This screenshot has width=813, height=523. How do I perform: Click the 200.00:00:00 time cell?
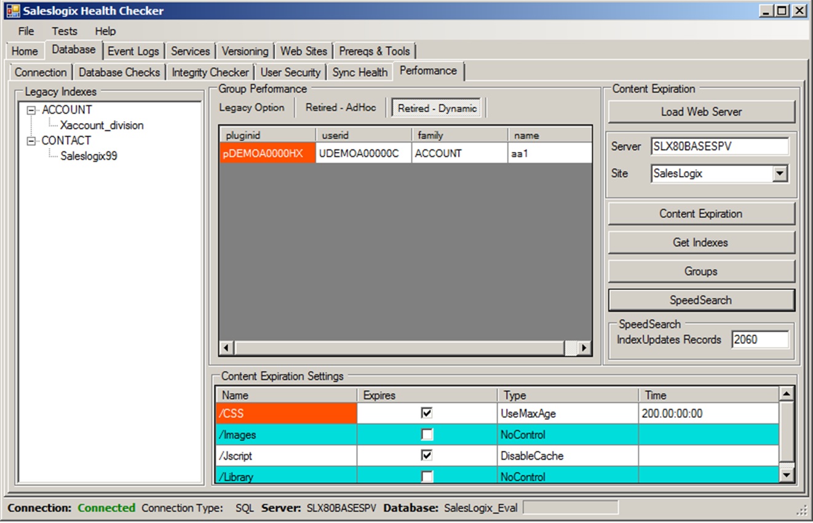708,413
